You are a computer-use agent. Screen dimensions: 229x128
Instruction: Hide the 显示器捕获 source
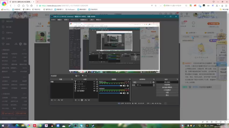click(x=94, y=91)
